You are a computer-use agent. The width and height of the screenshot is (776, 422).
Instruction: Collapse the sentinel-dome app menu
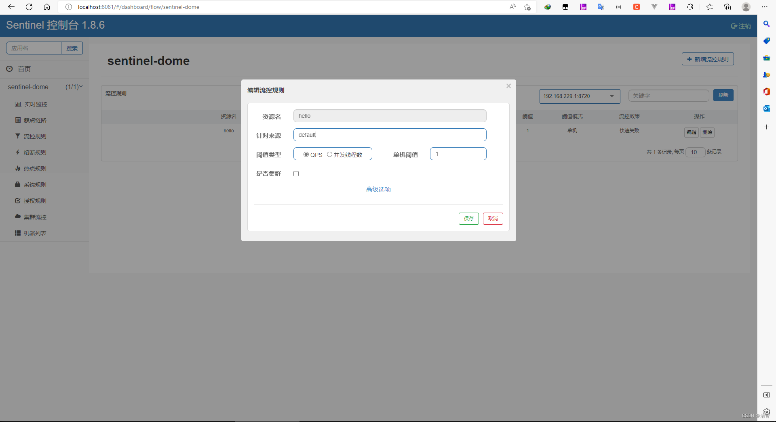(44, 87)
